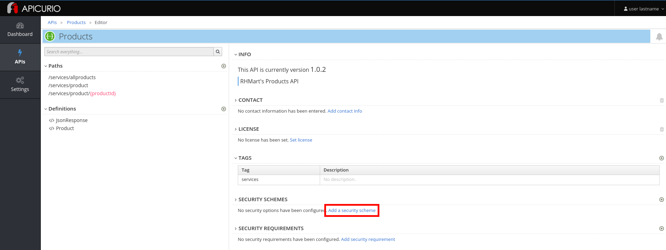The width and height of the screenshot is (666, 250).
Task: Add a tag using plus icon
Action: [x=661, y=158]
